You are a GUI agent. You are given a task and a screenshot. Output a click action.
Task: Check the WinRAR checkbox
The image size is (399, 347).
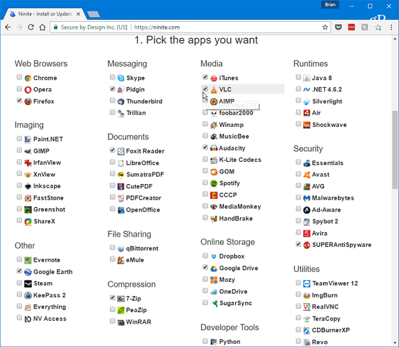pos(112,321)
